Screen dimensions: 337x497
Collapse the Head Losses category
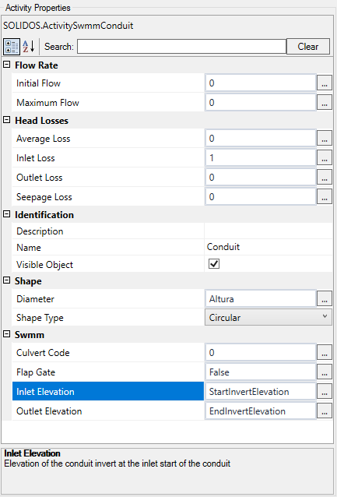[x=7, y=120]
